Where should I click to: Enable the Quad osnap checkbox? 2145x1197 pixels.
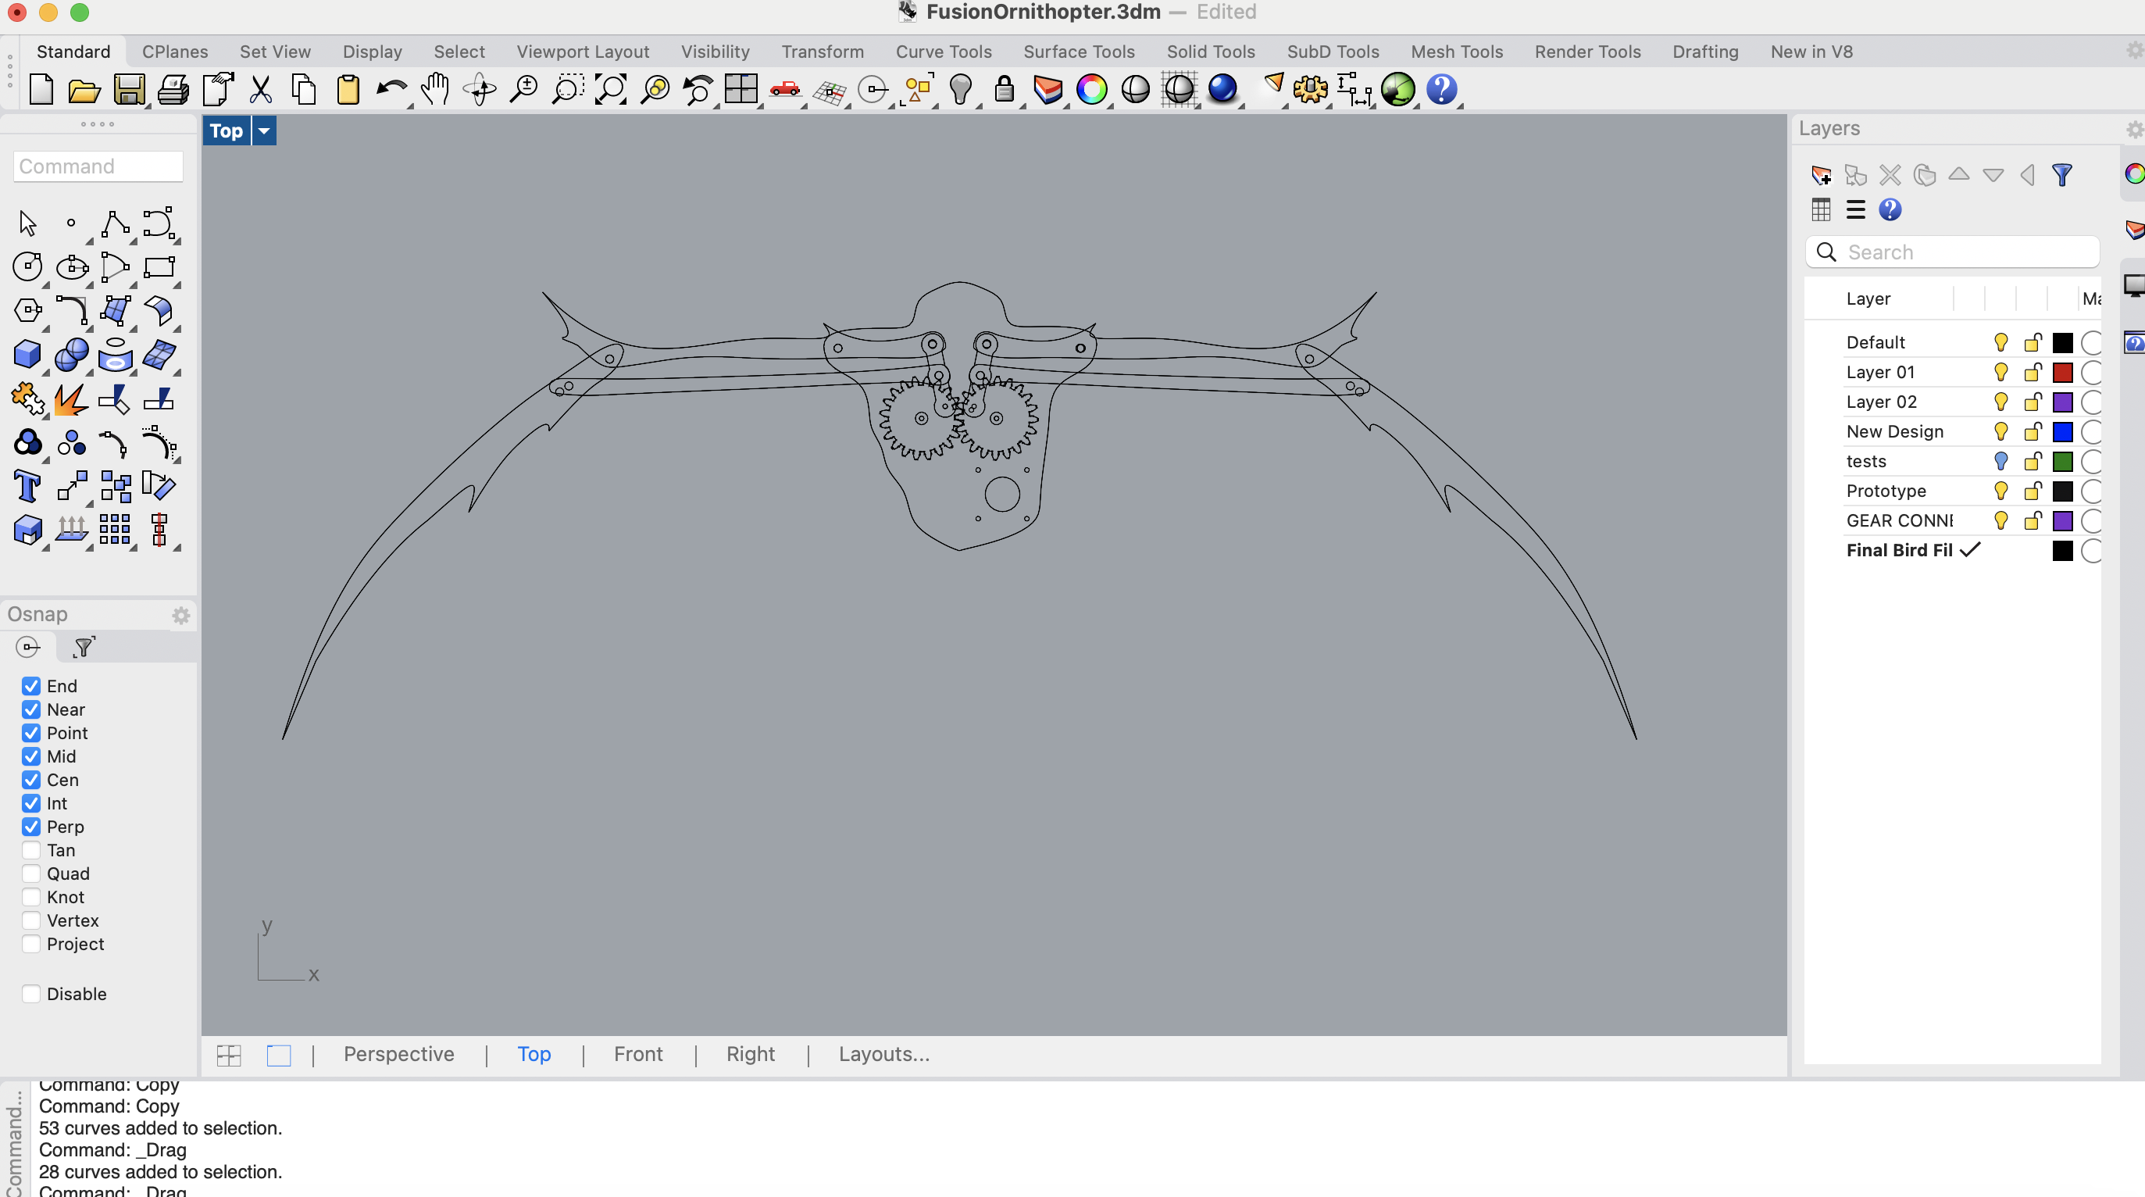pos(30,873)
